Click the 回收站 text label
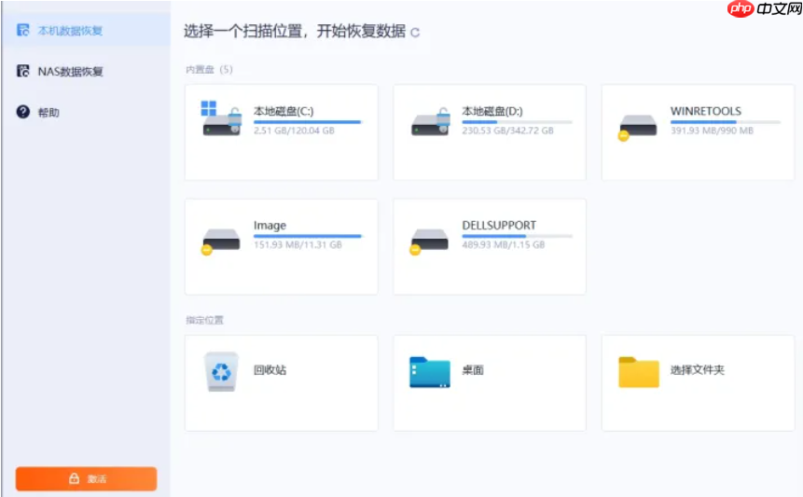 tap(270, 370)
